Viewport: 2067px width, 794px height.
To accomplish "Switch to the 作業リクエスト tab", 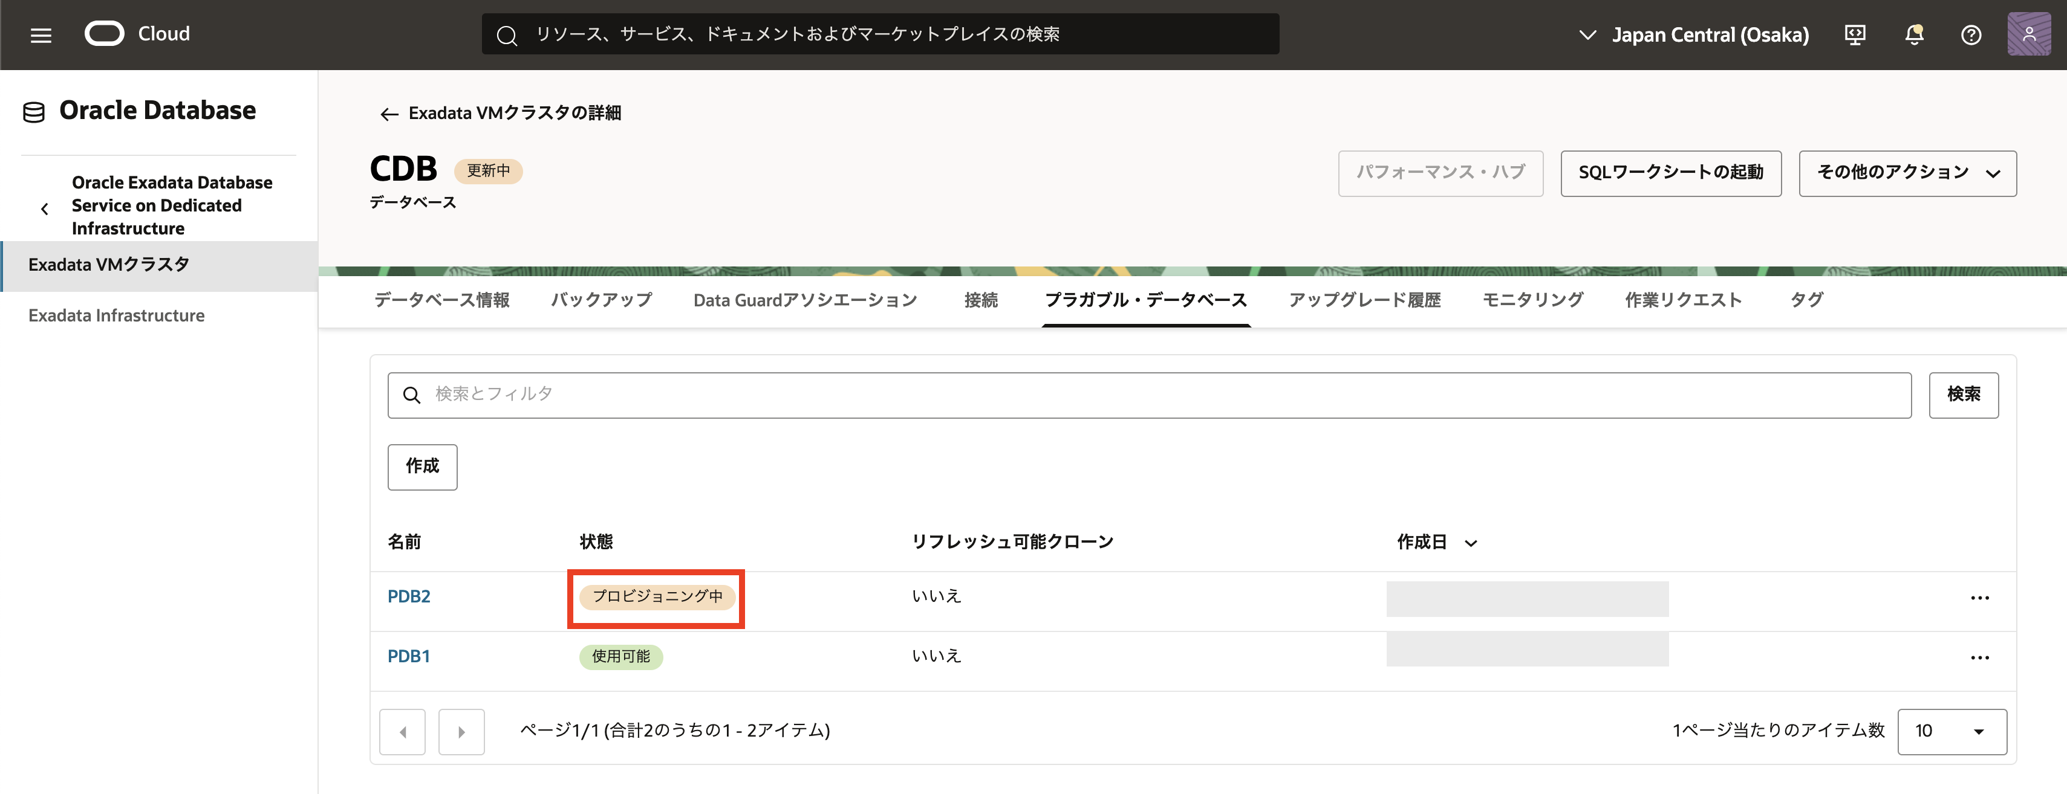I will 1682,300.
